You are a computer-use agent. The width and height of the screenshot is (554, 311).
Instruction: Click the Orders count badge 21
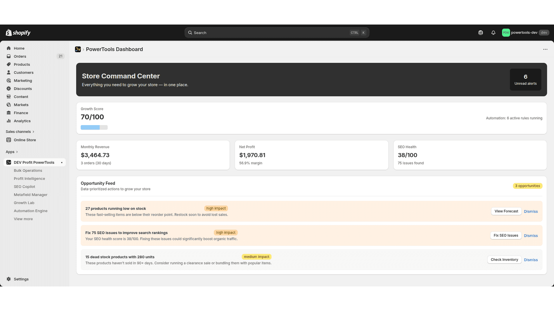tap(61, 56)
